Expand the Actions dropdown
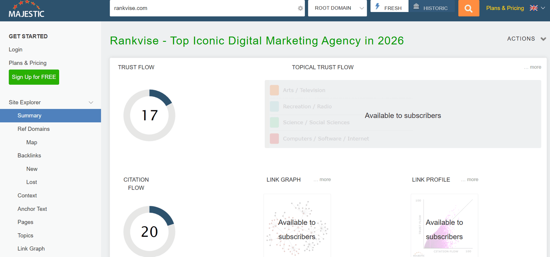The image size is (550, 257). 526,39
